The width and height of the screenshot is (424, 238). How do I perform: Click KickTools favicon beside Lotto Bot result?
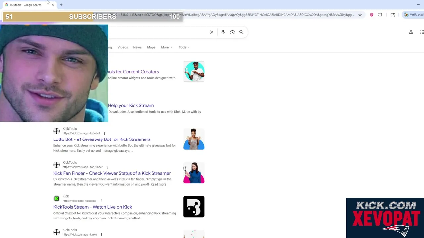click(x=57, y=131)
